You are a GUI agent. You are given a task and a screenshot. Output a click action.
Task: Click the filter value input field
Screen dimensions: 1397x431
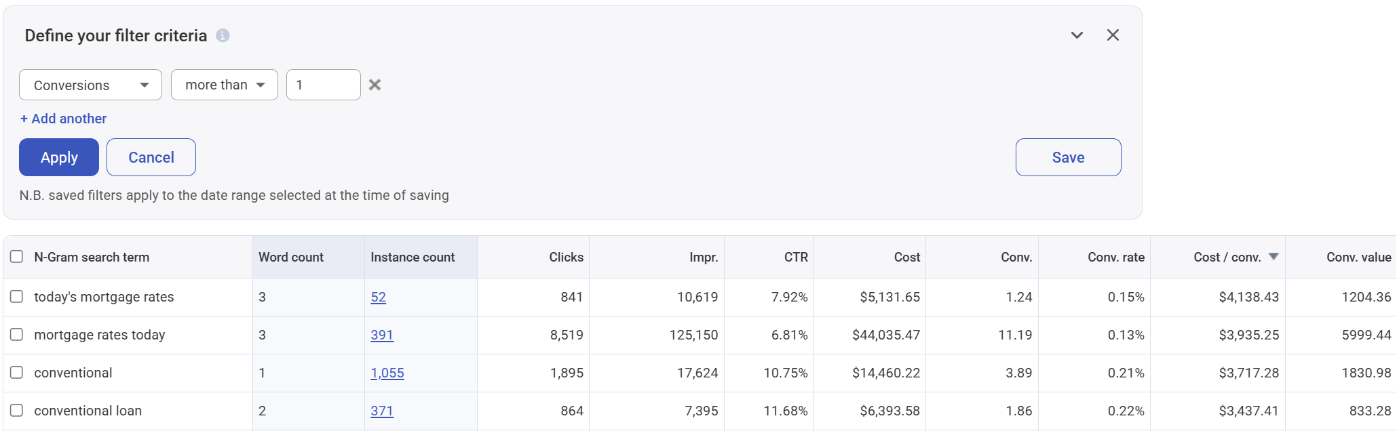(x=323, y=85)
